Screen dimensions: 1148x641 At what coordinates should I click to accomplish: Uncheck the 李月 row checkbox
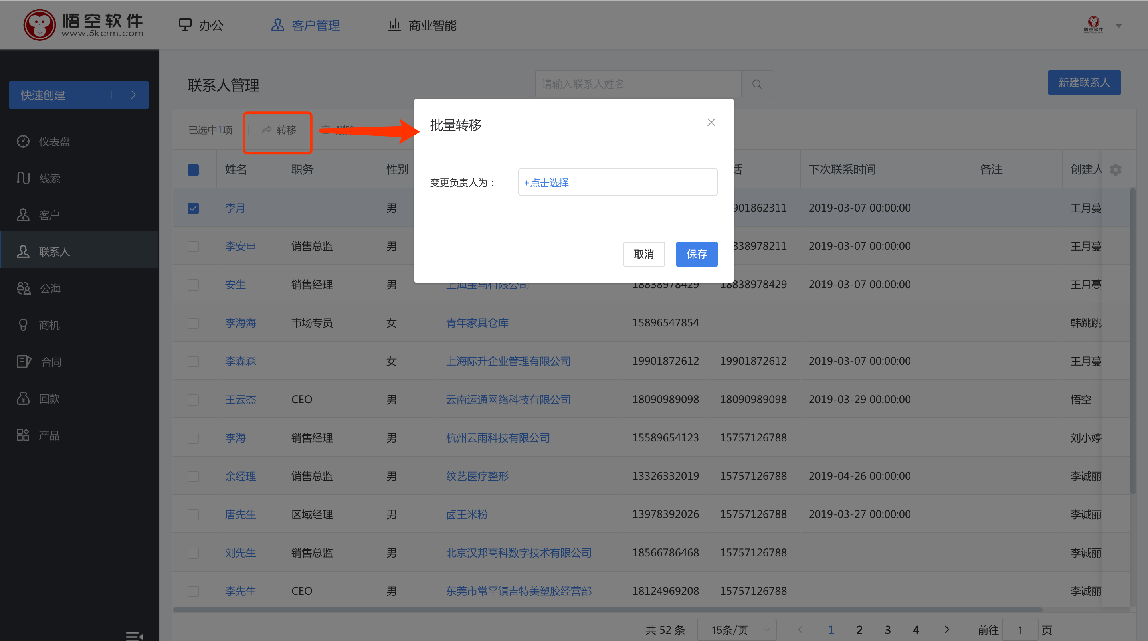(193, 208)
